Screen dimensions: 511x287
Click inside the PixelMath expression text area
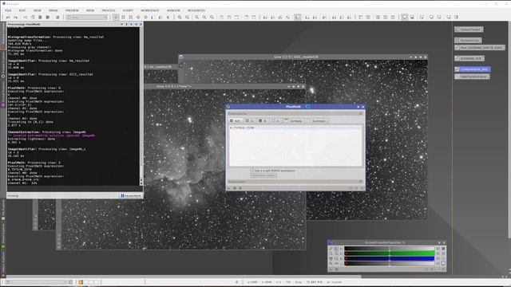pos(295,145)
